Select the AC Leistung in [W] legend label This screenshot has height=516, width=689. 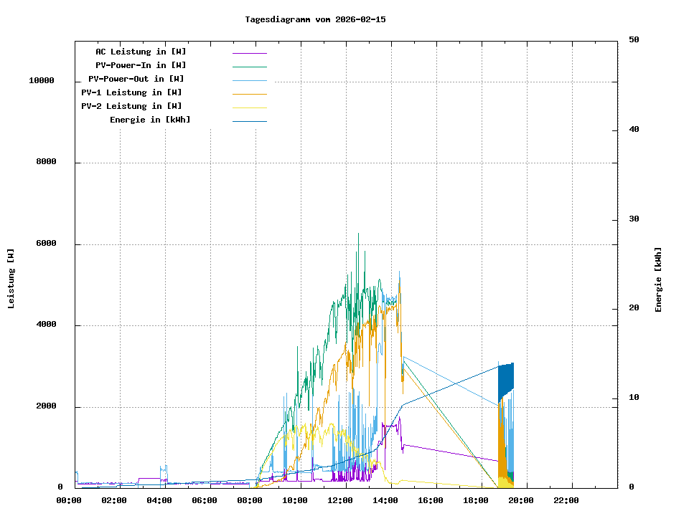[141, 52]
